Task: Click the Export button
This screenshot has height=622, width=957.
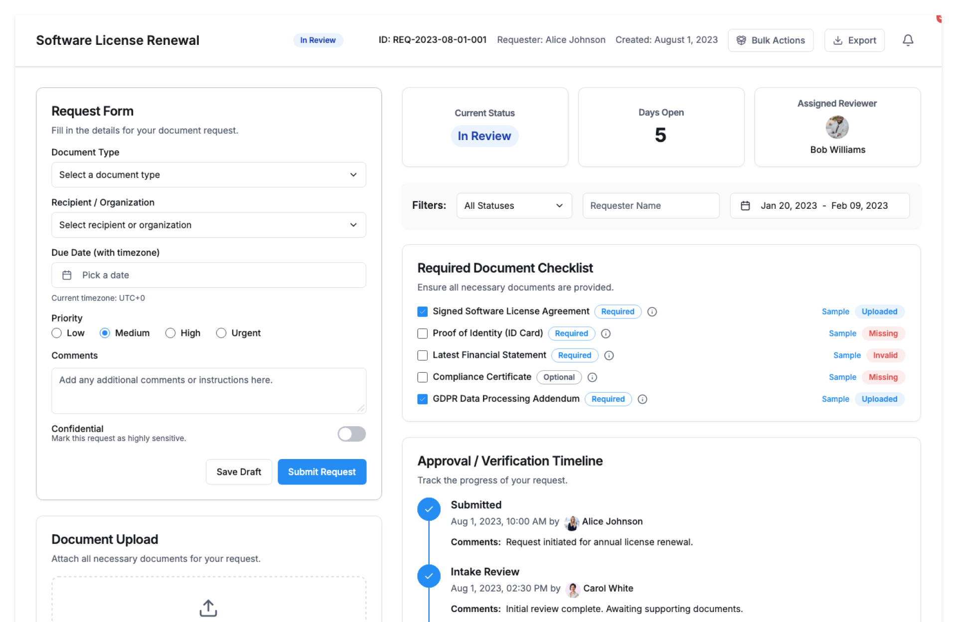Action: pyautogui.click(x=854, y=40)
